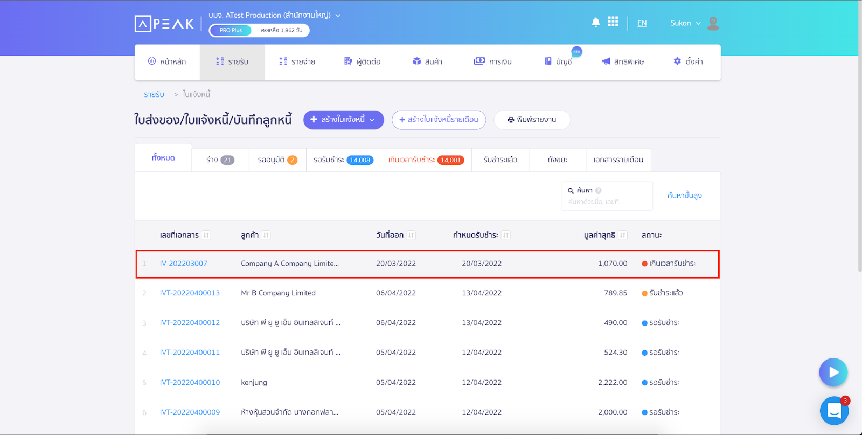Open the apps grid menu
Viewport: 862px width, 435px height.
[x=613, y=22]
